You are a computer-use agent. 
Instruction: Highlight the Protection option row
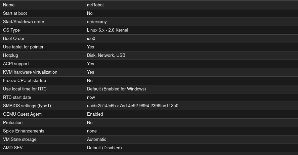13,123
